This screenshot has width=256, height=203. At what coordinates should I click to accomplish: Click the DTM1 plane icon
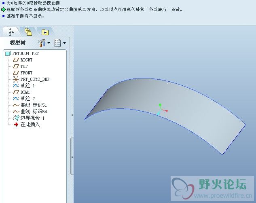(x=16, y=92)
